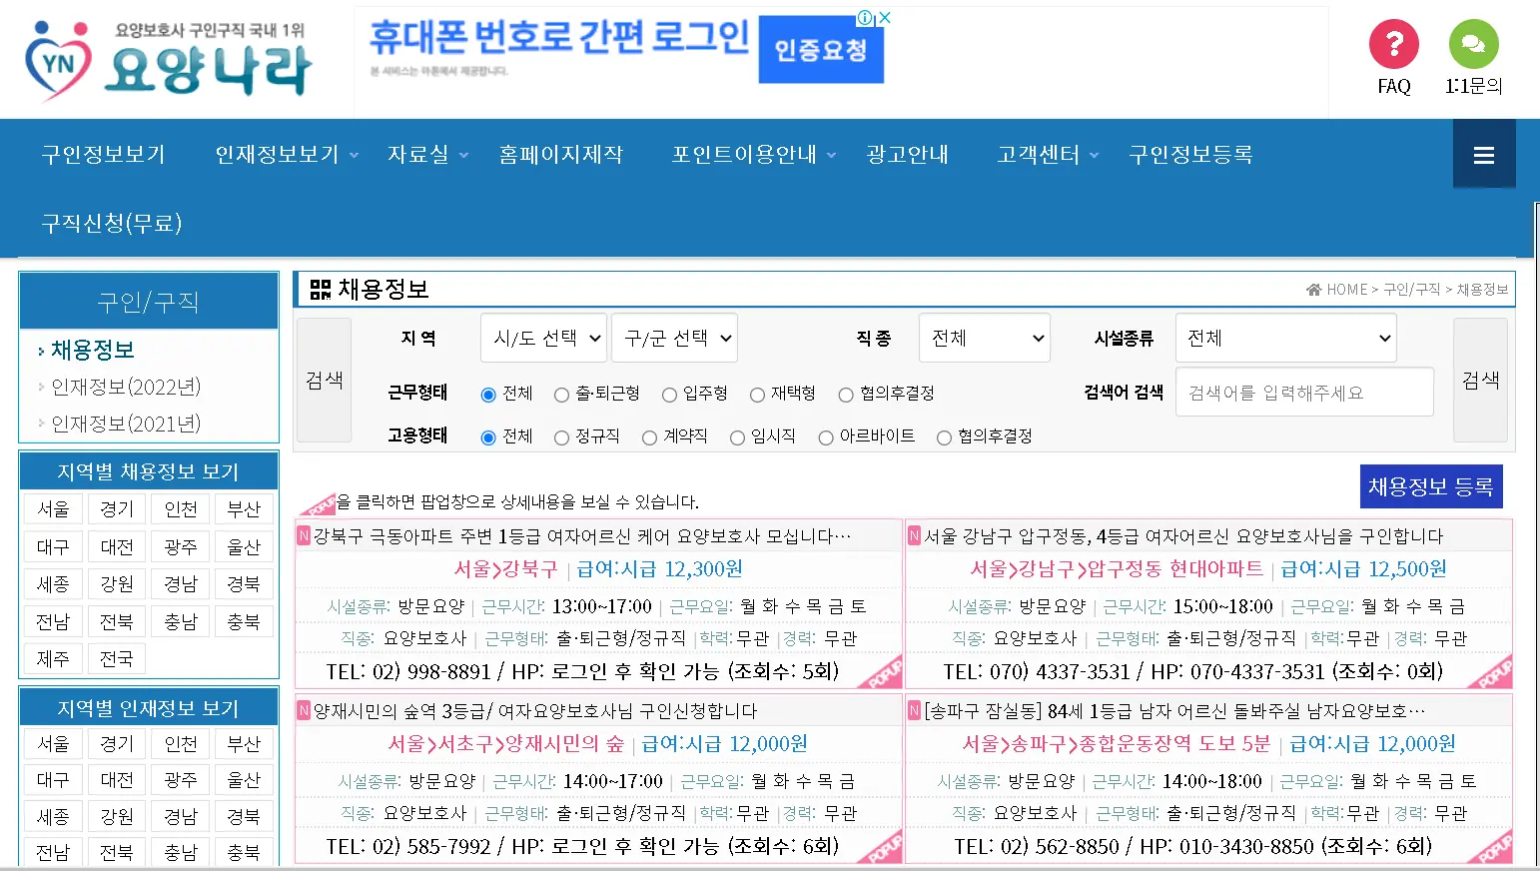The width and height of the screenshot is (1540, 871).
Task: Click the 채용정보 등록 button
Action: pyautogui.click(x=1431, y=486)
